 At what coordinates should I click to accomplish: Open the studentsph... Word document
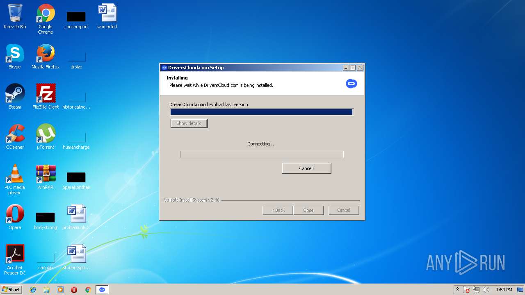click(76, 258)
